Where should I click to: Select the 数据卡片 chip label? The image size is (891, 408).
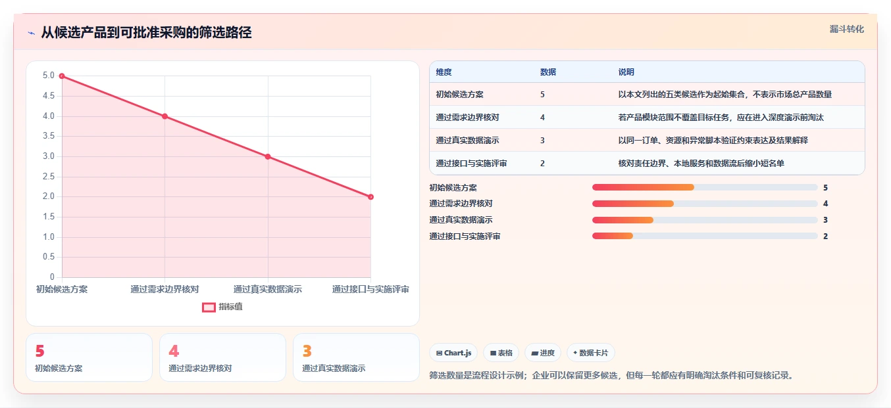click(594, 353)
